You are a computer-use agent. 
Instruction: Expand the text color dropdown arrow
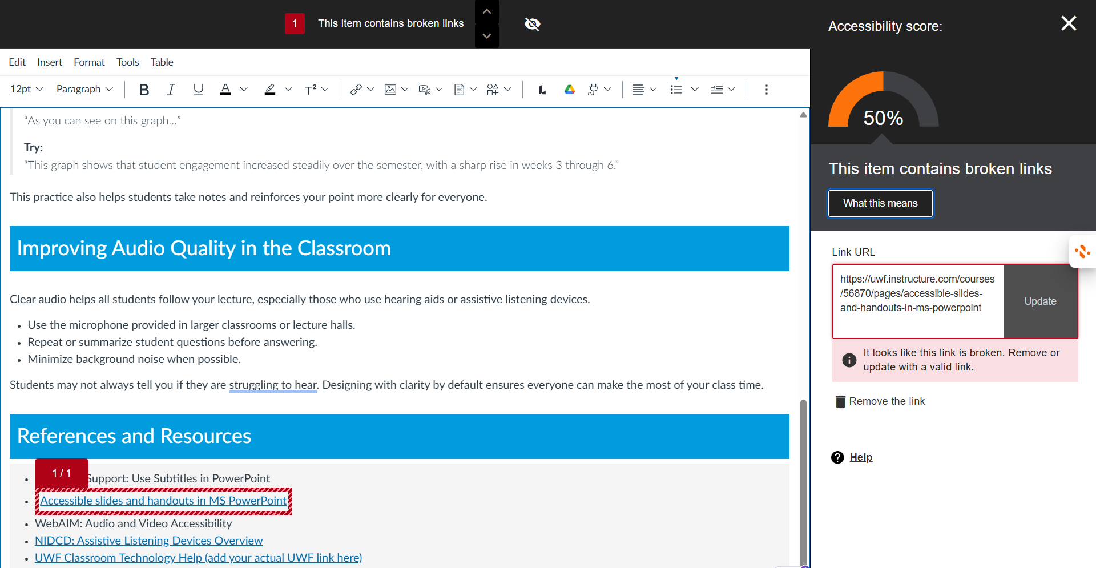coord(244,90)
